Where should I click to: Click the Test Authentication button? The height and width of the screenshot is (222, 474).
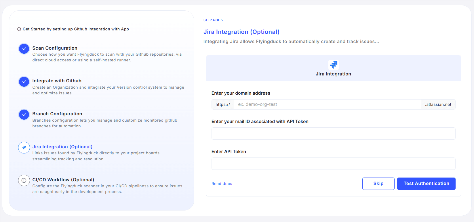(x=426, y=184)
